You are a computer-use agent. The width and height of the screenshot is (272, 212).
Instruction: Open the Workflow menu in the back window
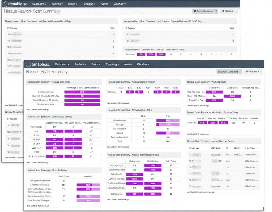[x=120, y=4]
